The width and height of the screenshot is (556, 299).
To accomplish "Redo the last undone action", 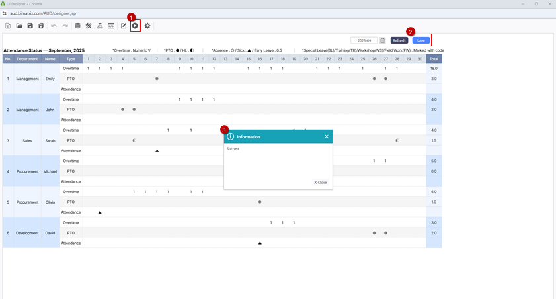I will click(65, 26).
